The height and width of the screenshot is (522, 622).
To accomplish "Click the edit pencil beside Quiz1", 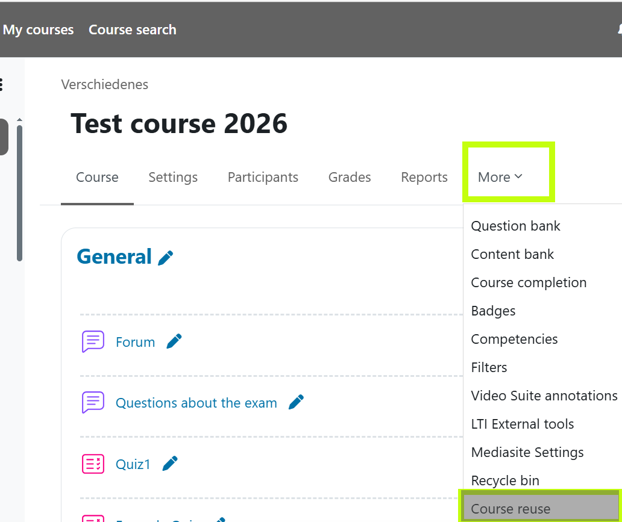I will click(x=170, y=463).
